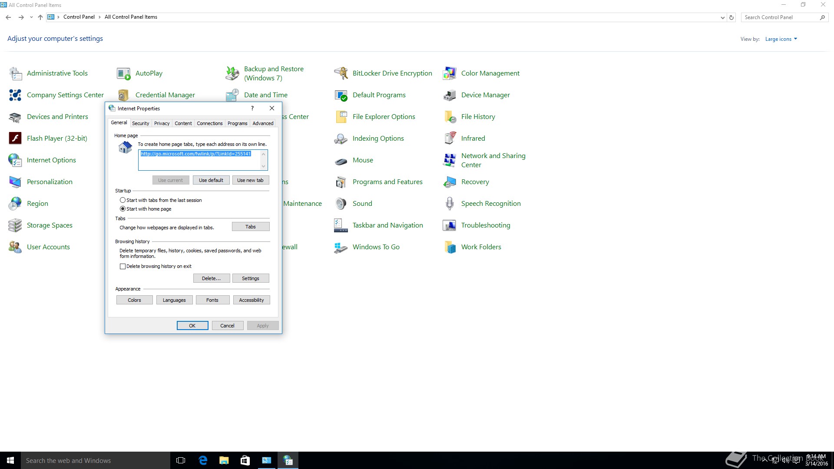Open the Windows To Go icon
Viewport: 834px width, 469px height.
tap(341, 247)
